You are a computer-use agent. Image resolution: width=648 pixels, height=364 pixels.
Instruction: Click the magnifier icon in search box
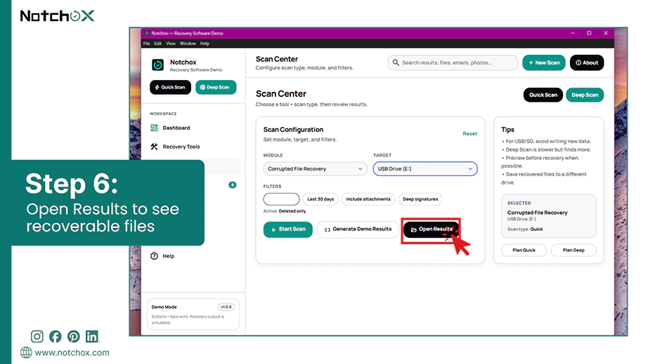(396, 62)
